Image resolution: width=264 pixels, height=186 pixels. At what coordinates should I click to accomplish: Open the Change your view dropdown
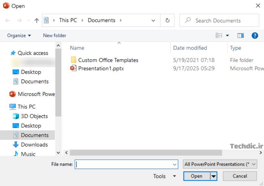coord(227,36)
